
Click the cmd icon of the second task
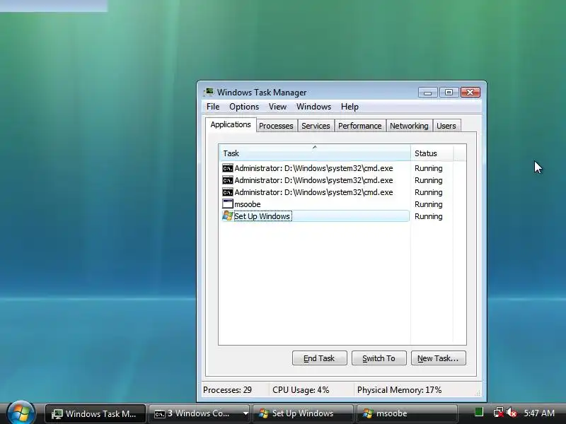[x=227, y=180]
